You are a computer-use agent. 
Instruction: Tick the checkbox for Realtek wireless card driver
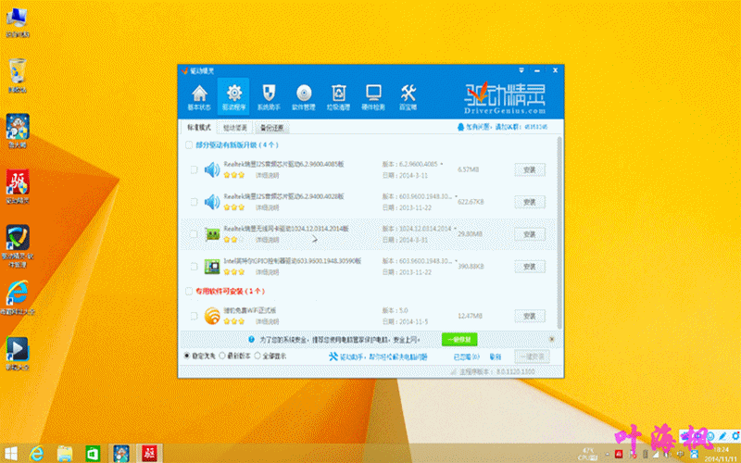[x=194, y=234]
